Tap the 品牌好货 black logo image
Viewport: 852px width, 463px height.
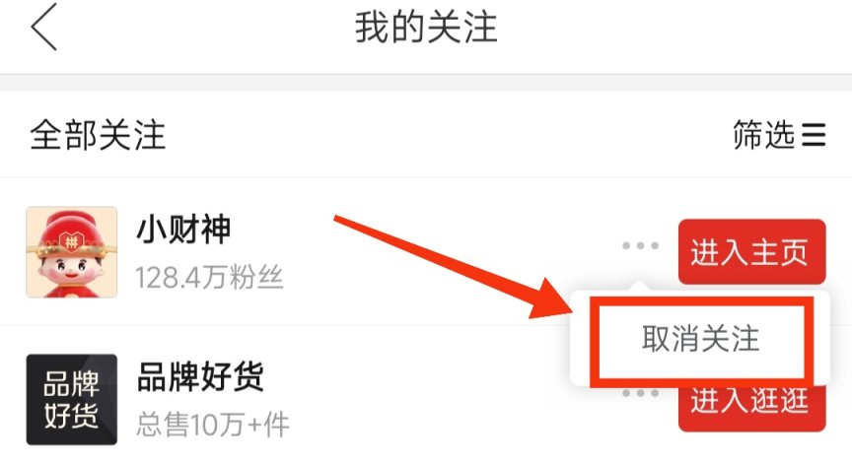click(72, 400)
